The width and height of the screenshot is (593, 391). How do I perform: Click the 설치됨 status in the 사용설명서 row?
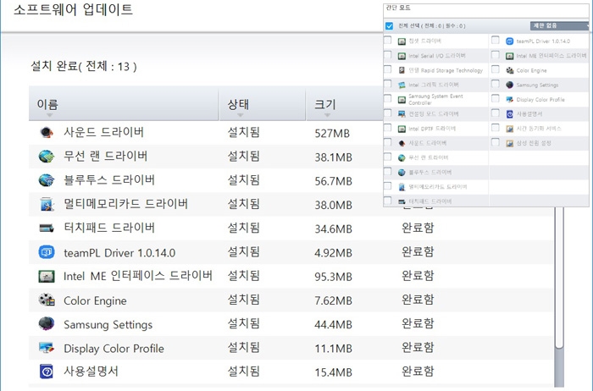[244, 371]
